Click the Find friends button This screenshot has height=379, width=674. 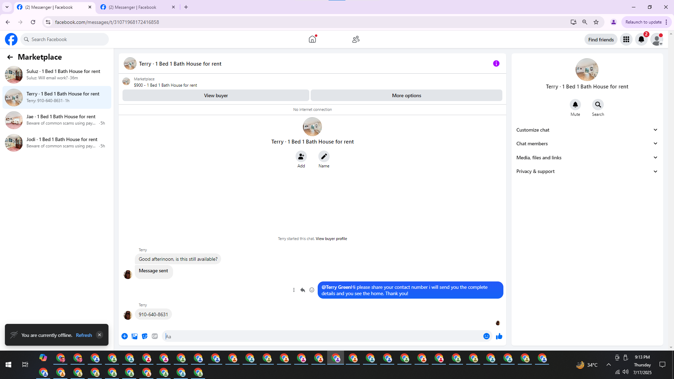coord(601,40)
